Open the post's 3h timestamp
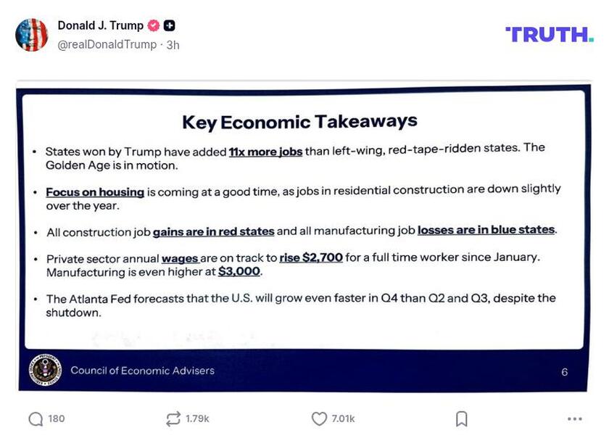 173,44
